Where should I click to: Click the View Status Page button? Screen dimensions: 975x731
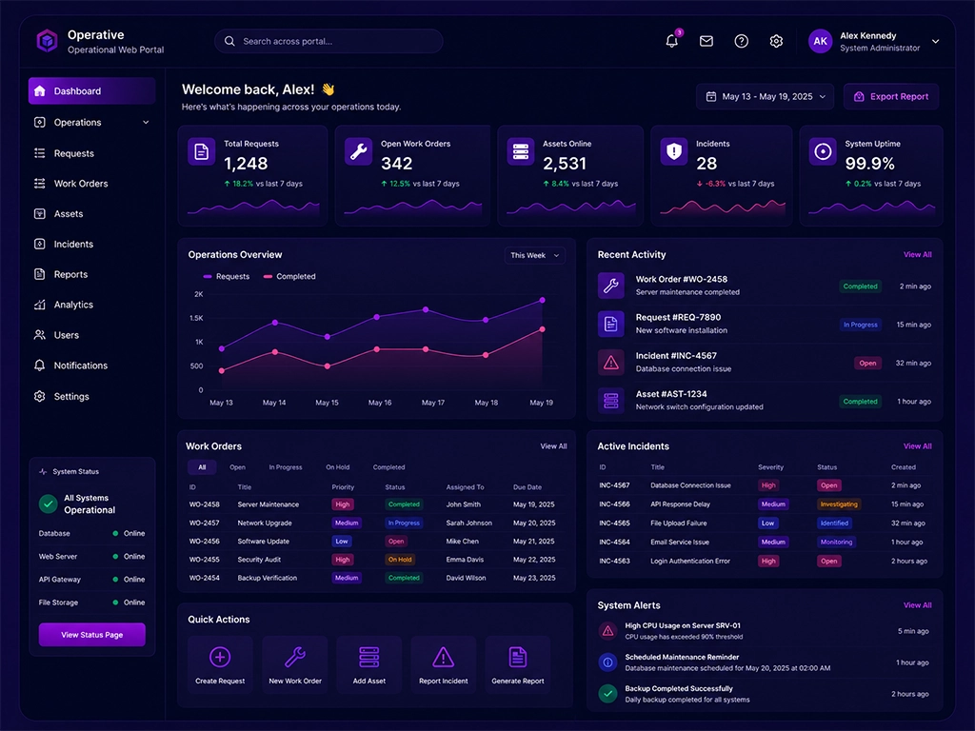point(92,635)
